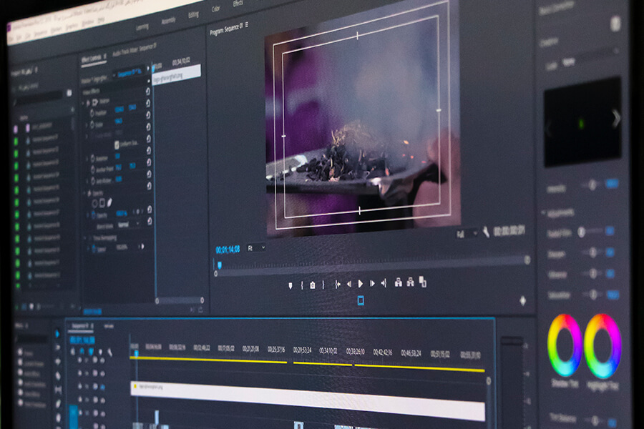Click the Extract icon in transport controls

coord(410,282)
